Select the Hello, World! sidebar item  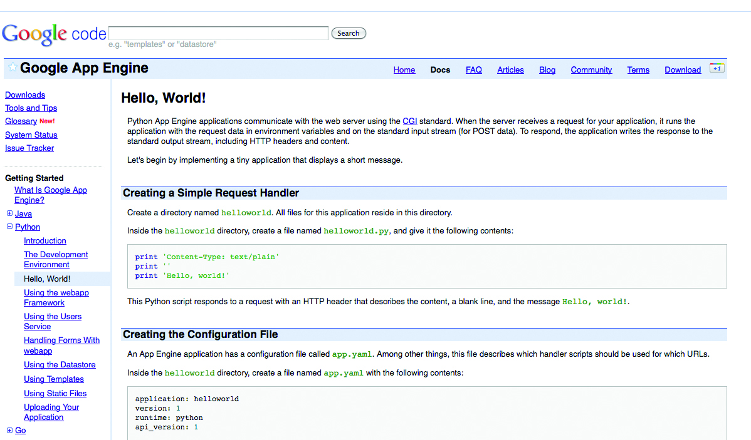(62, 279)
